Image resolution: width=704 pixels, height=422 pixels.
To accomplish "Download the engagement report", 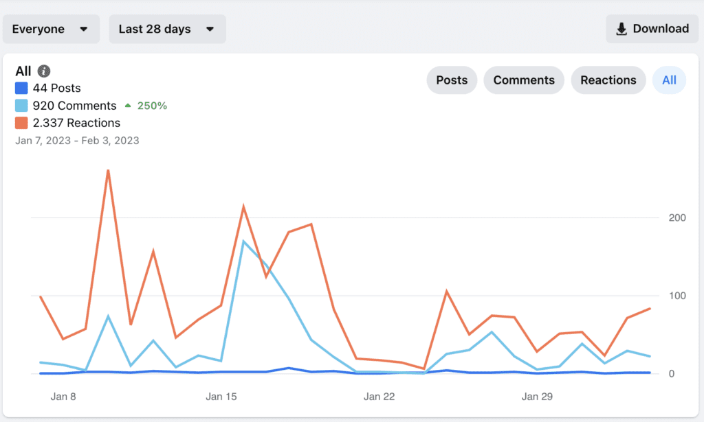I will [652, 29].
